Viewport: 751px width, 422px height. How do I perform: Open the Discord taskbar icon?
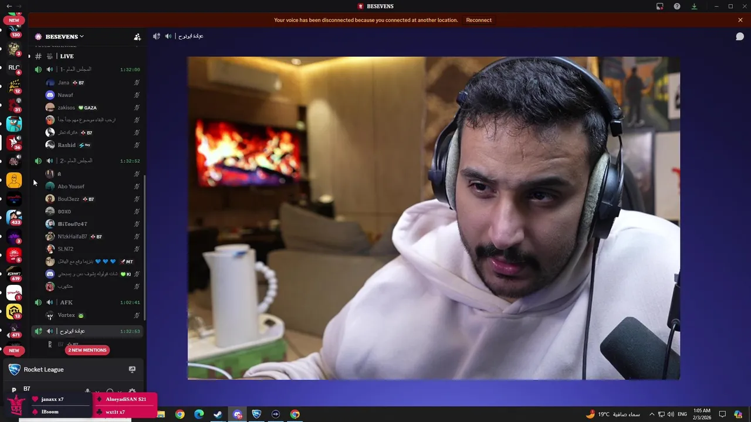pyautogui.click(x=238, y=414)
